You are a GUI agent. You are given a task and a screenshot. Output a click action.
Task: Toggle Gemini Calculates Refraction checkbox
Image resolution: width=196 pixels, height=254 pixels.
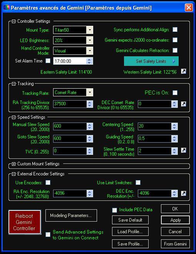[x=175, y=50]
